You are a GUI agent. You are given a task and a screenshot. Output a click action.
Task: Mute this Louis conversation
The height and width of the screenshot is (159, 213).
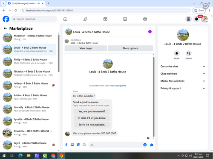[177, 53]
